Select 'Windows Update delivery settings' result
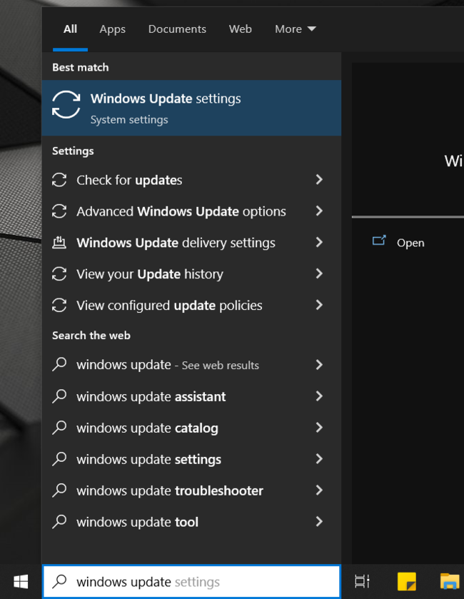 (x=191, y=243)
